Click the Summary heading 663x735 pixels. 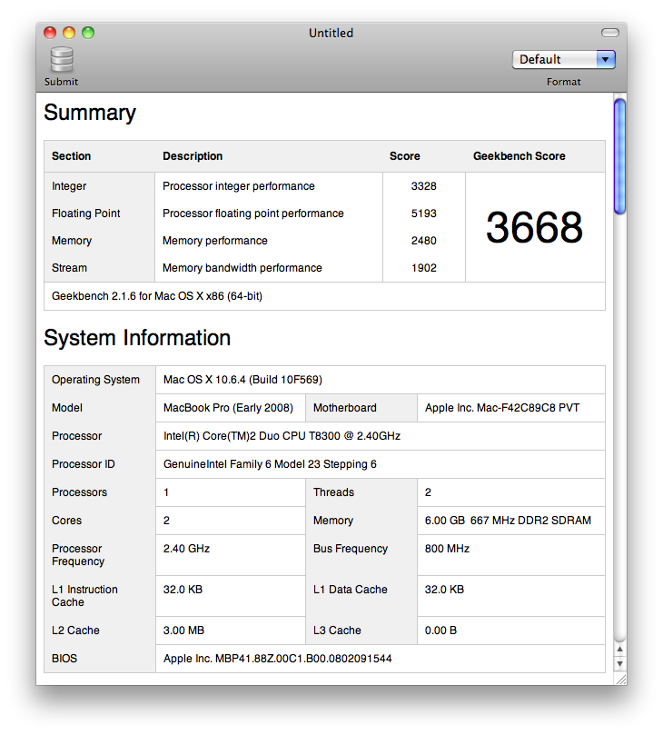click(90, 113)
